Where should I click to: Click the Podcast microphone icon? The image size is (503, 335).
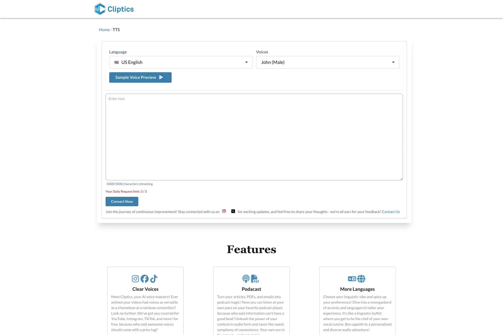pos(245,278)
